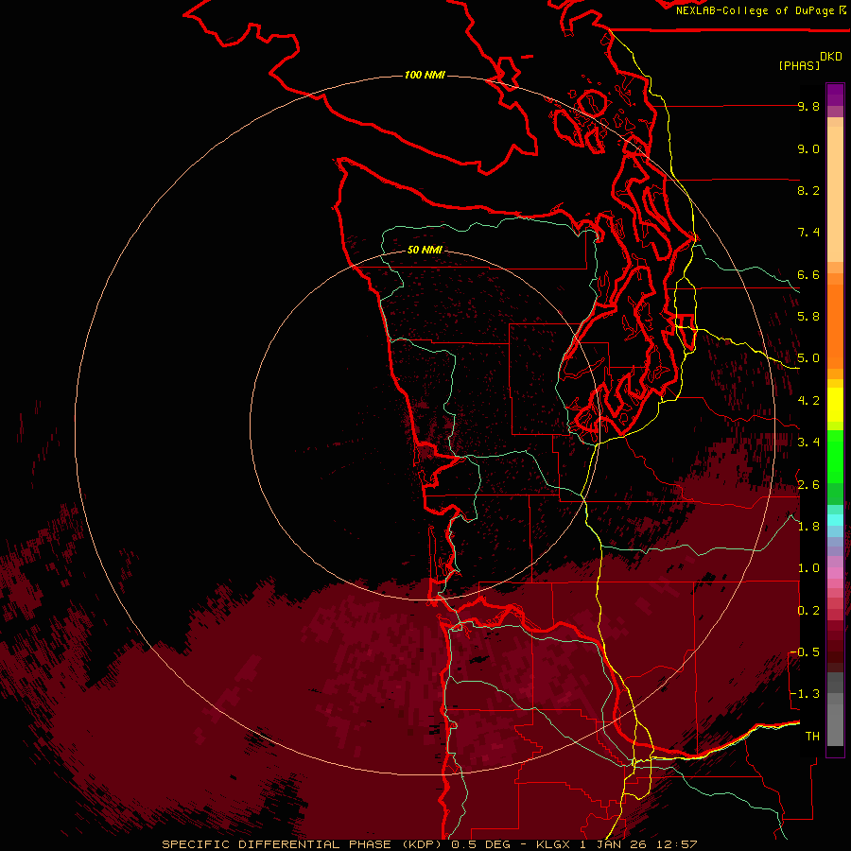Click the 6.6 value on the color scale
The width and height of the screenshot is (851, 851).
click(x=808, y=274)
